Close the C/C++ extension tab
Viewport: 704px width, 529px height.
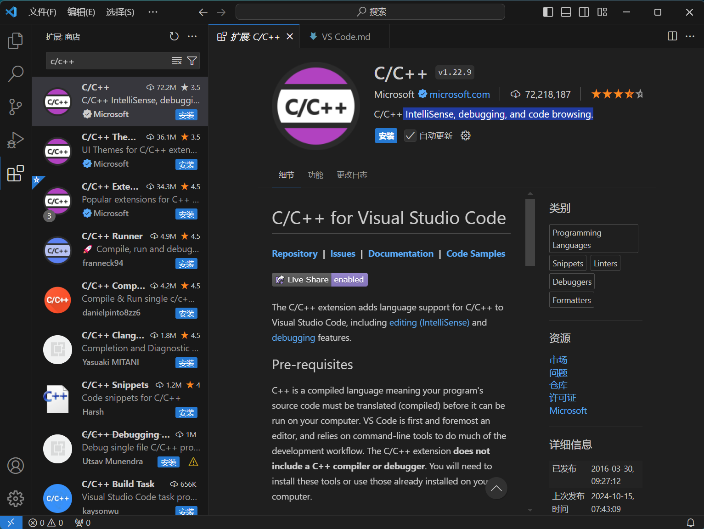click(x=290, y=36)
